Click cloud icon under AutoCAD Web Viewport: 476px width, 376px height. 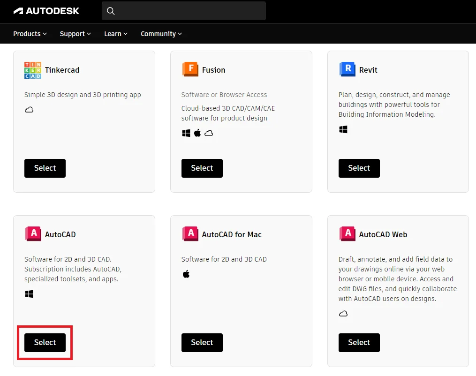click(x=343, y=314)
